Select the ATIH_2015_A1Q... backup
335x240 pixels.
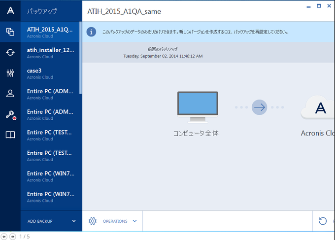50,32
